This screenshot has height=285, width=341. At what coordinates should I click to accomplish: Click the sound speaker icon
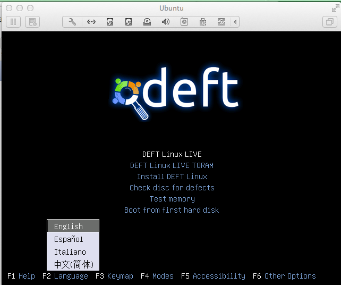(x=166, y=22)
